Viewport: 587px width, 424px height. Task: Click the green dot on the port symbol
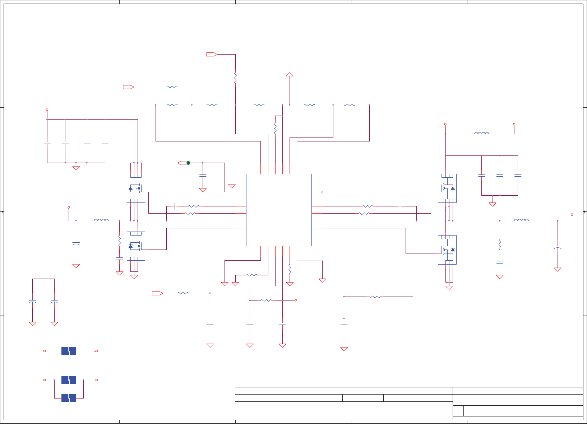point(188,163)
